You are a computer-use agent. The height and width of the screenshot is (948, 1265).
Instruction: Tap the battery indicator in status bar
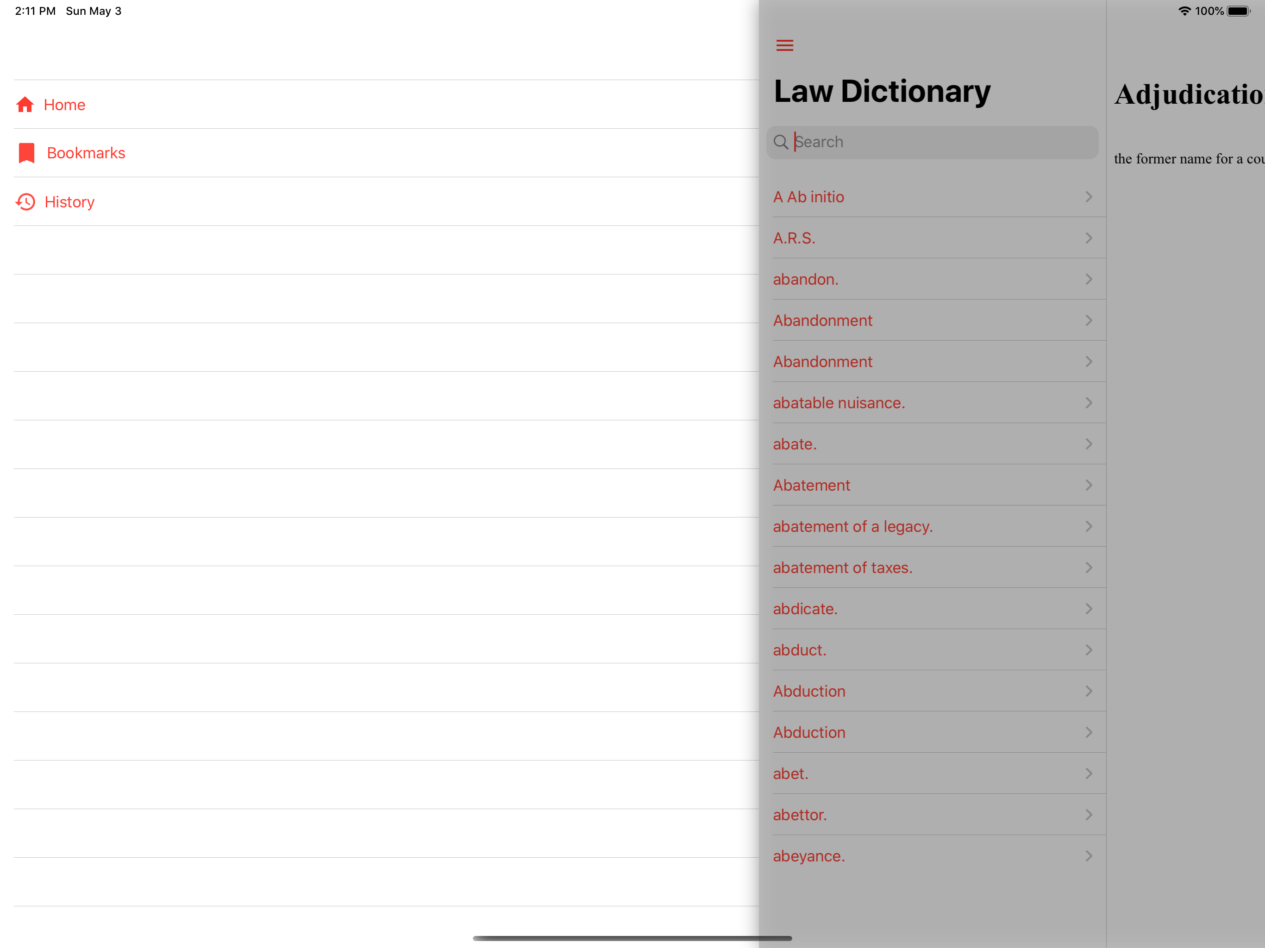[1238, 11]
